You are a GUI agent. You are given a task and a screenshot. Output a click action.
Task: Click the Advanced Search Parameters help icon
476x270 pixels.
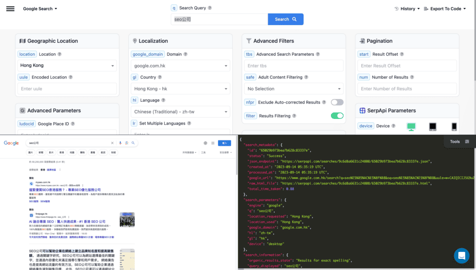318,54
